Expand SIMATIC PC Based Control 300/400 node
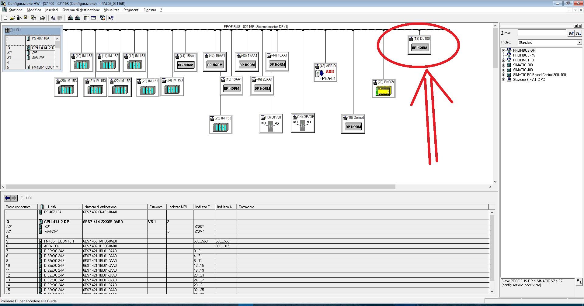The width and height of the screenshot is (584, 306). coord(503,75)
